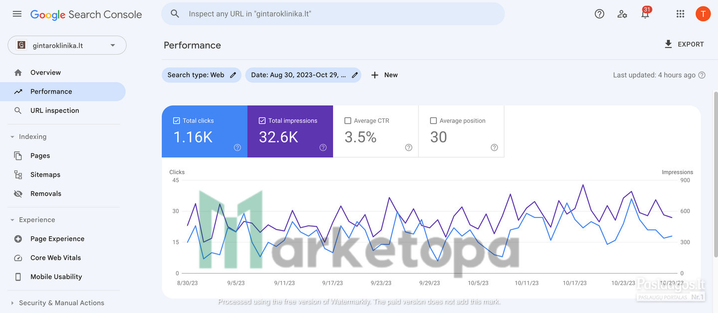The width and height of the screenshot is (718, 313).
Task: Click the Performance page heading
Action: [x=192, y=45]
